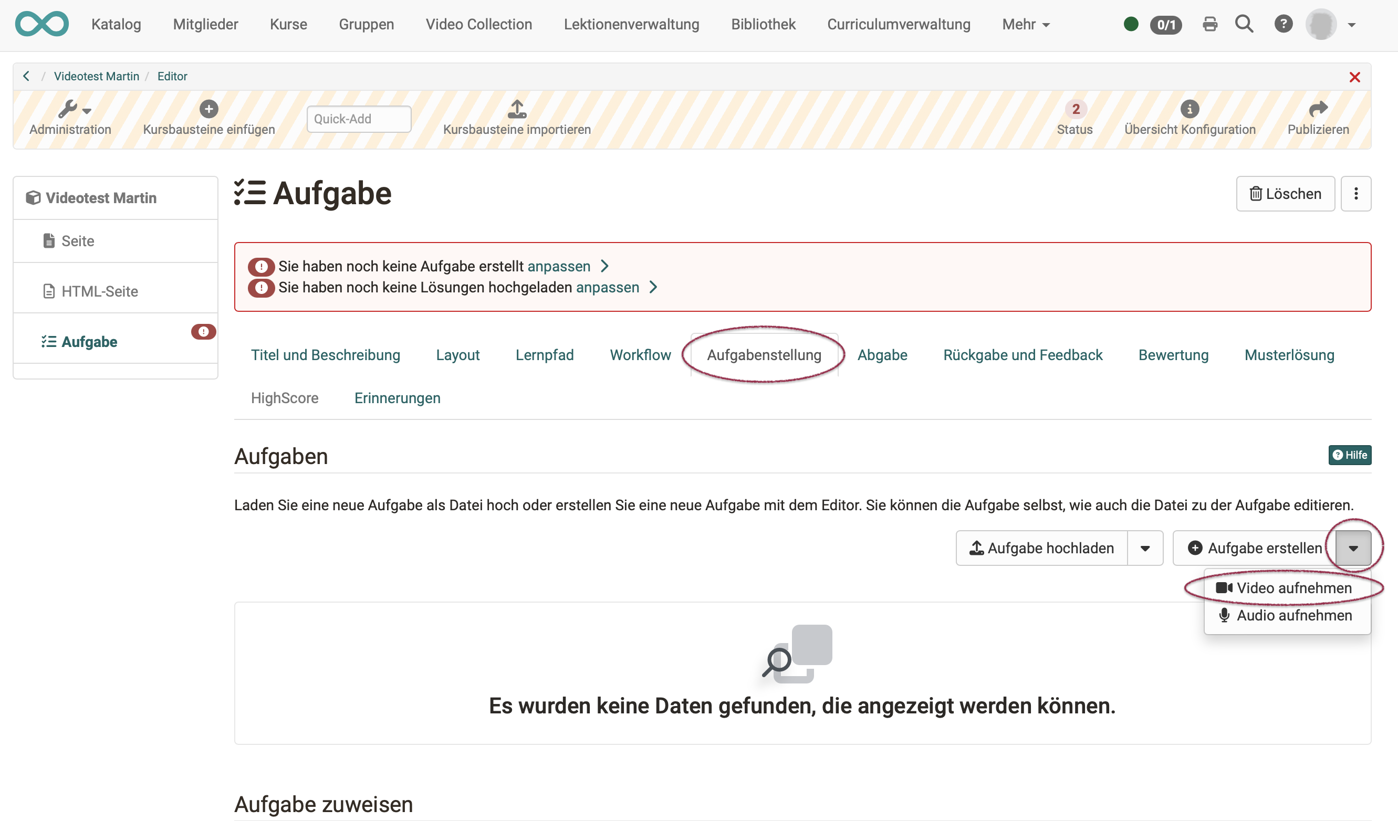Open Kursbausteine importieren upload icon
The height and width of the screenshot is (821, 1398).
pos(516,109)
